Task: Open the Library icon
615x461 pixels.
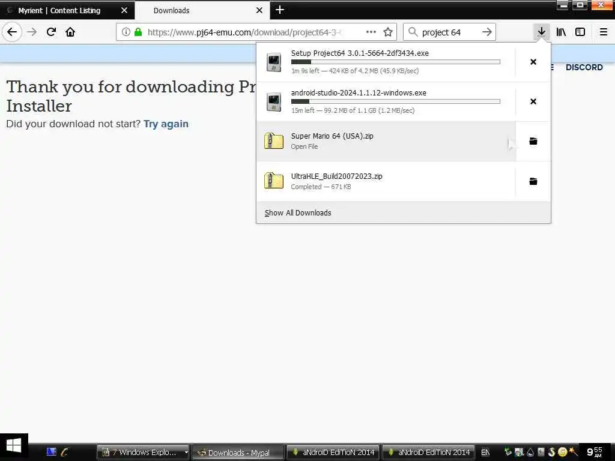Action: [561, 32]
